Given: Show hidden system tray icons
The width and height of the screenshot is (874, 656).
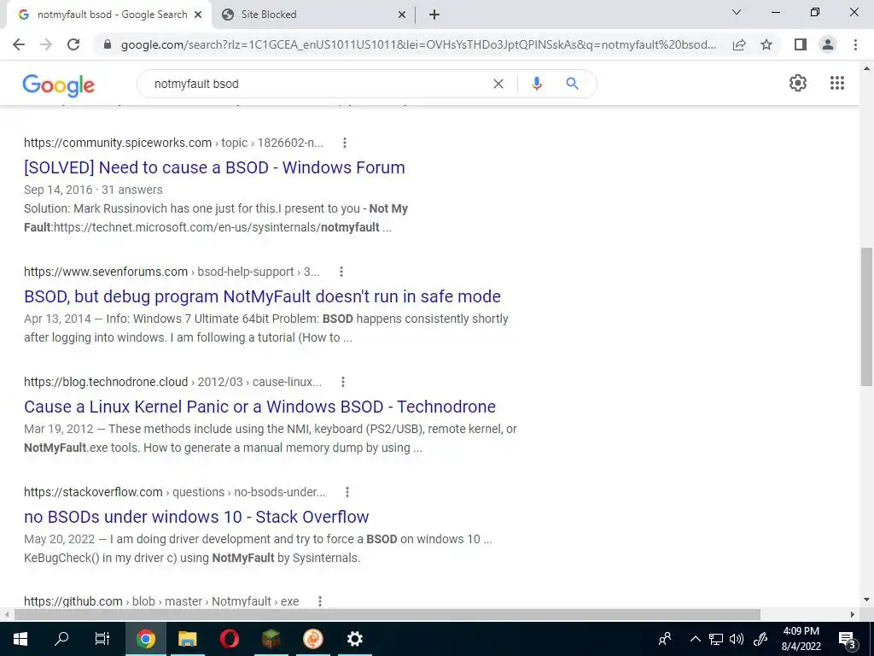Looking at the screenshot, I should [x=695, y=639].
